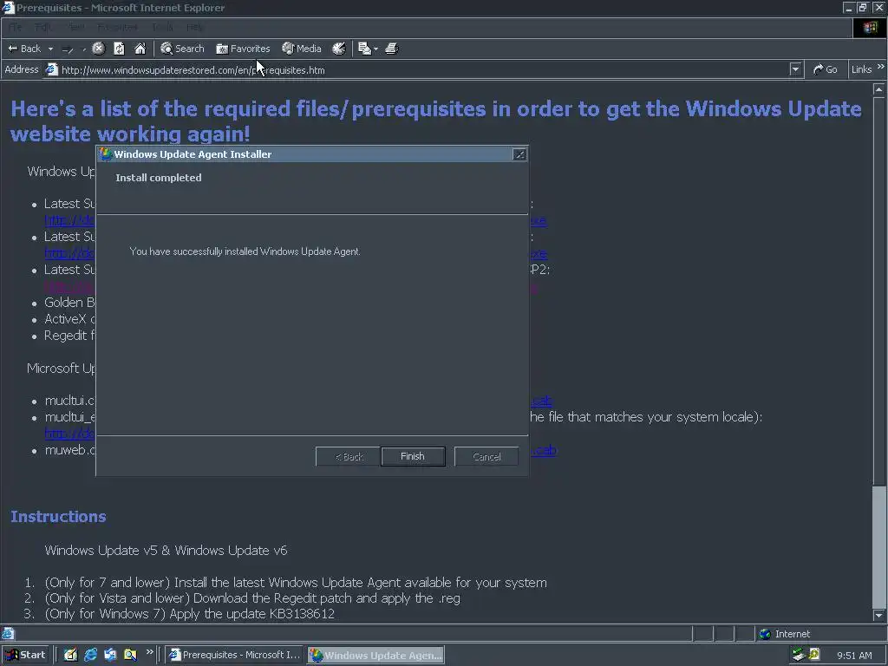Open the Media pane

pyautogui.click(x=302, y=49)
